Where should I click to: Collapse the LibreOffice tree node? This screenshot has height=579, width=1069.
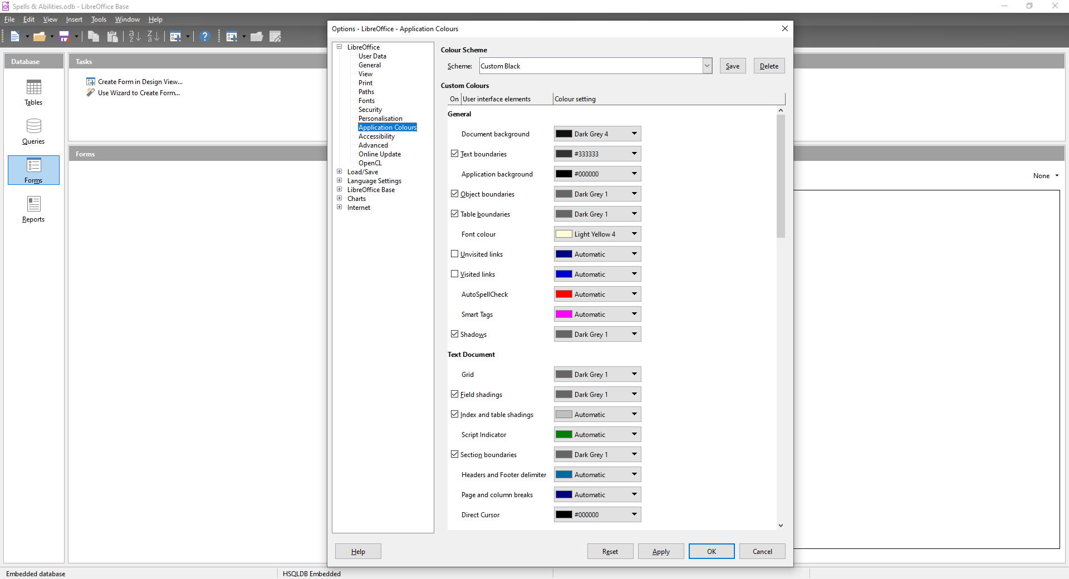pyautogui.click(x=339, y=47)
